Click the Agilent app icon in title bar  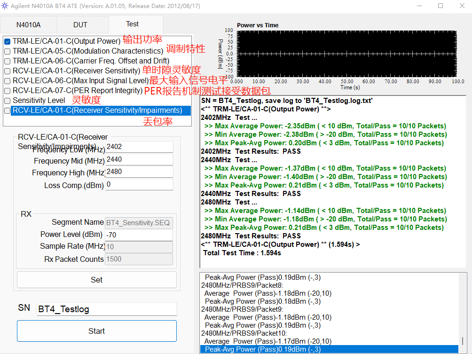pos(5,6)
